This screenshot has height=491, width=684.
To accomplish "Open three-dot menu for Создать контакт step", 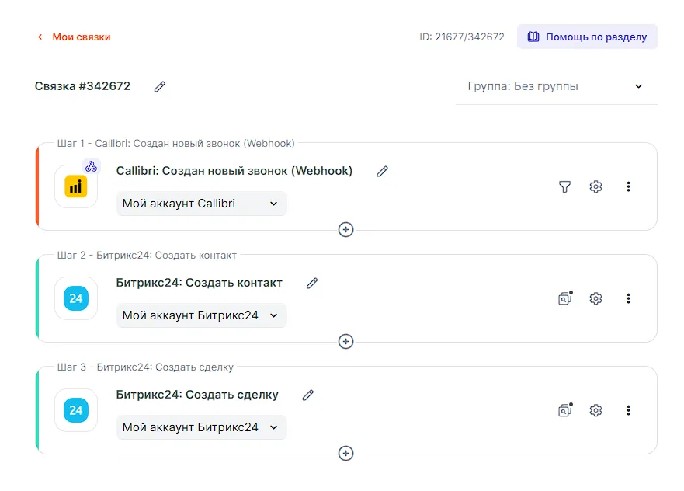I will coord(628,298).
